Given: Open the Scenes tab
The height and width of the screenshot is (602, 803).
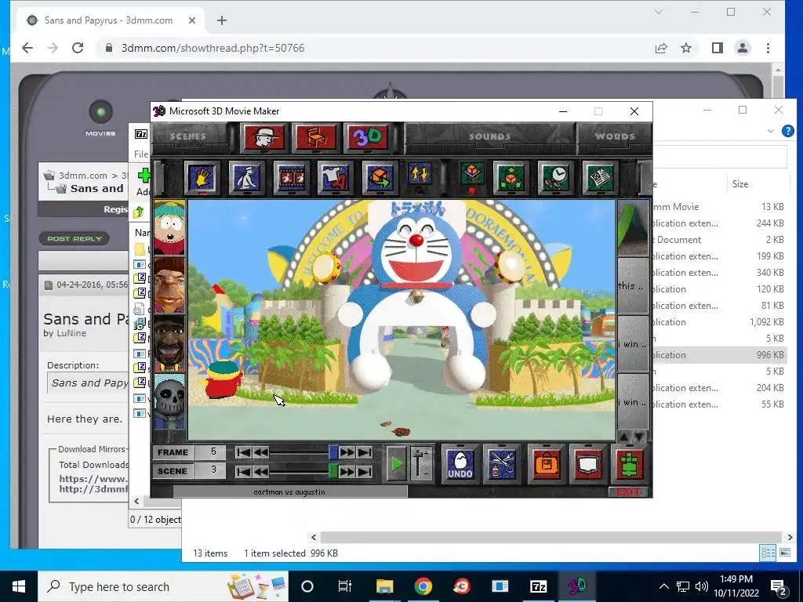Looking at the screenshot, I should [188, 136].
